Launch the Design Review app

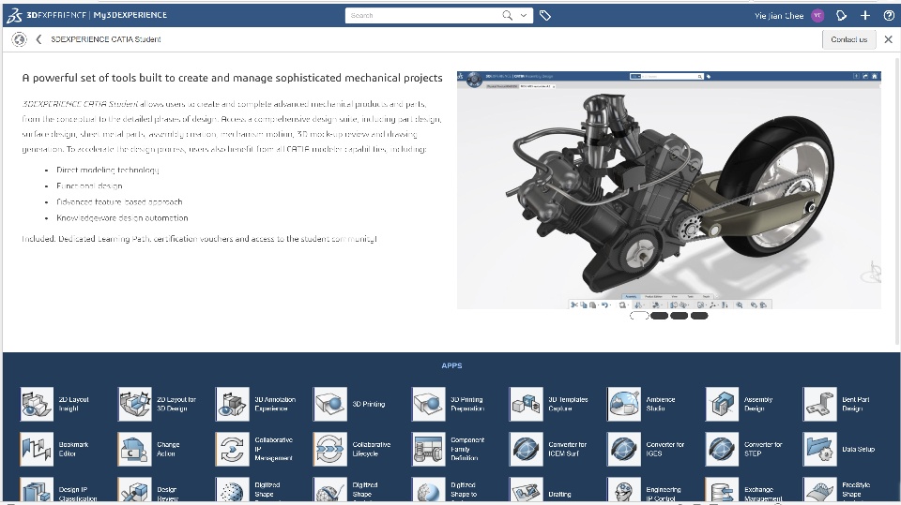coord(134,491)
